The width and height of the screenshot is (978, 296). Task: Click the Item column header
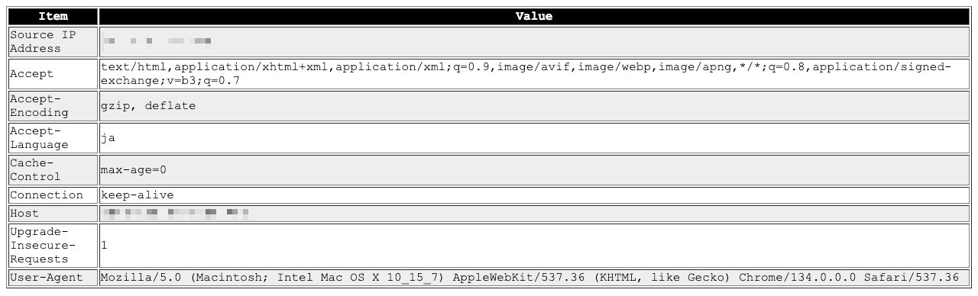53,16
